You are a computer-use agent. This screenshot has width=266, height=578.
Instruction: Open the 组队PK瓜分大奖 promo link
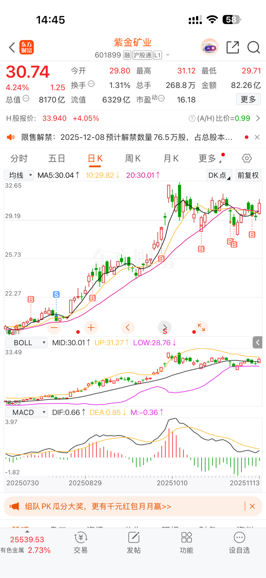(98, 506)
